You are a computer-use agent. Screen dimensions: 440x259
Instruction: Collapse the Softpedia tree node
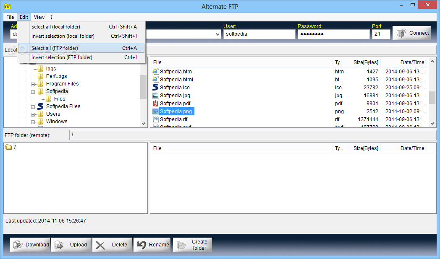click(33, 92)
